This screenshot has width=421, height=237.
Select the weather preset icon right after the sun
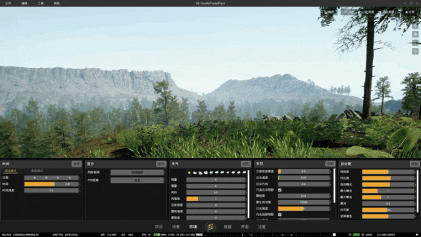click(x=195, y=172)
